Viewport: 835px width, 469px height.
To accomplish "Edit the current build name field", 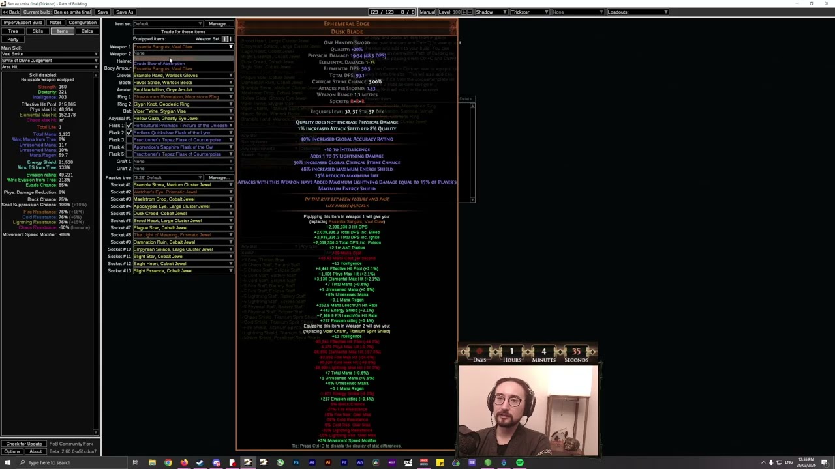I will (72, 12).
